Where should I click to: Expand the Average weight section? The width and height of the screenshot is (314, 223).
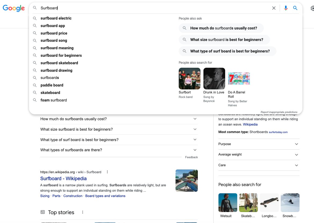coord(259,155)
